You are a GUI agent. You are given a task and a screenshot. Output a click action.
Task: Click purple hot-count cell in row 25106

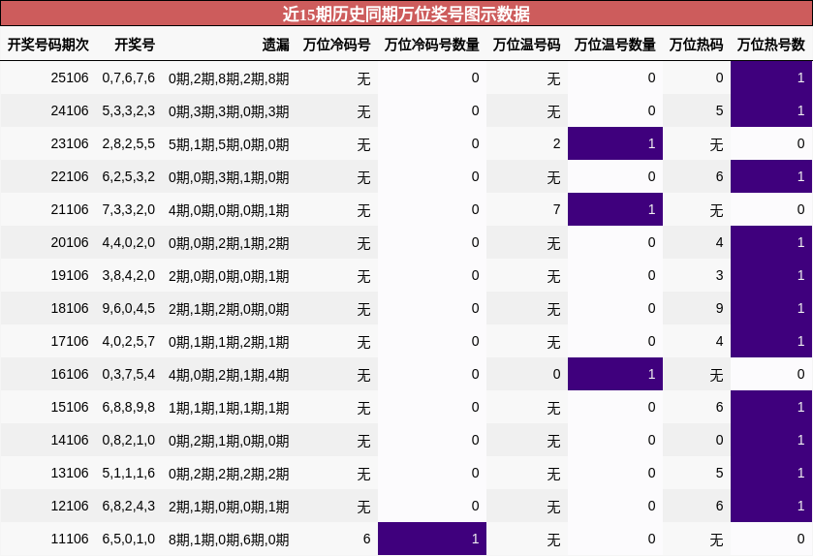pos(771,77)
